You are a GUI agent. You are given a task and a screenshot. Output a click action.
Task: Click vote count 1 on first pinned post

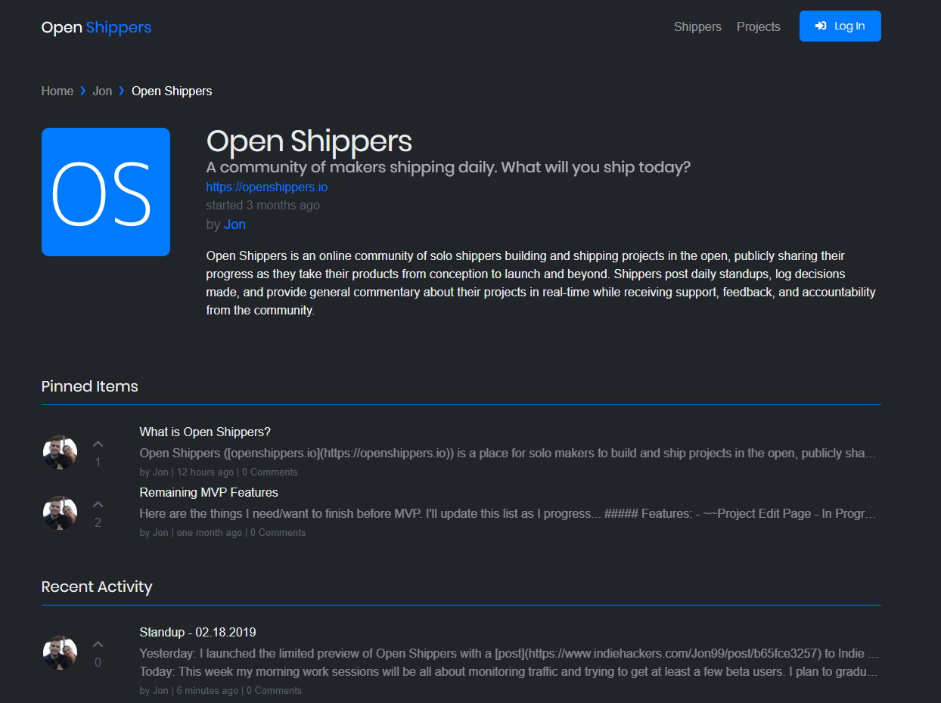[x=98, y=462]
